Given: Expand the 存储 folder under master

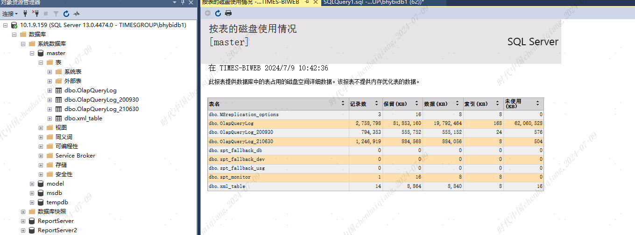Looking at the screenshot, I should 41,165.
